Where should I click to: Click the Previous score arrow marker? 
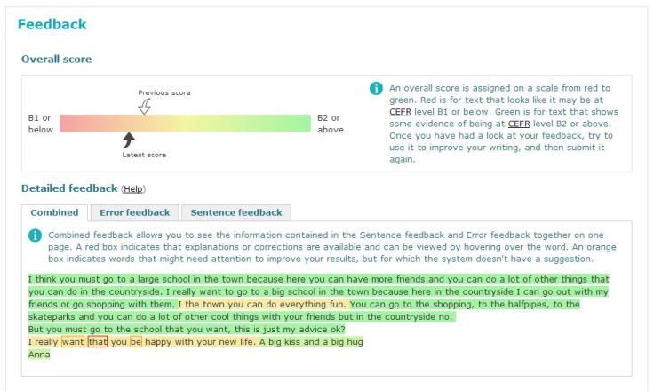[x=145, y=107]
